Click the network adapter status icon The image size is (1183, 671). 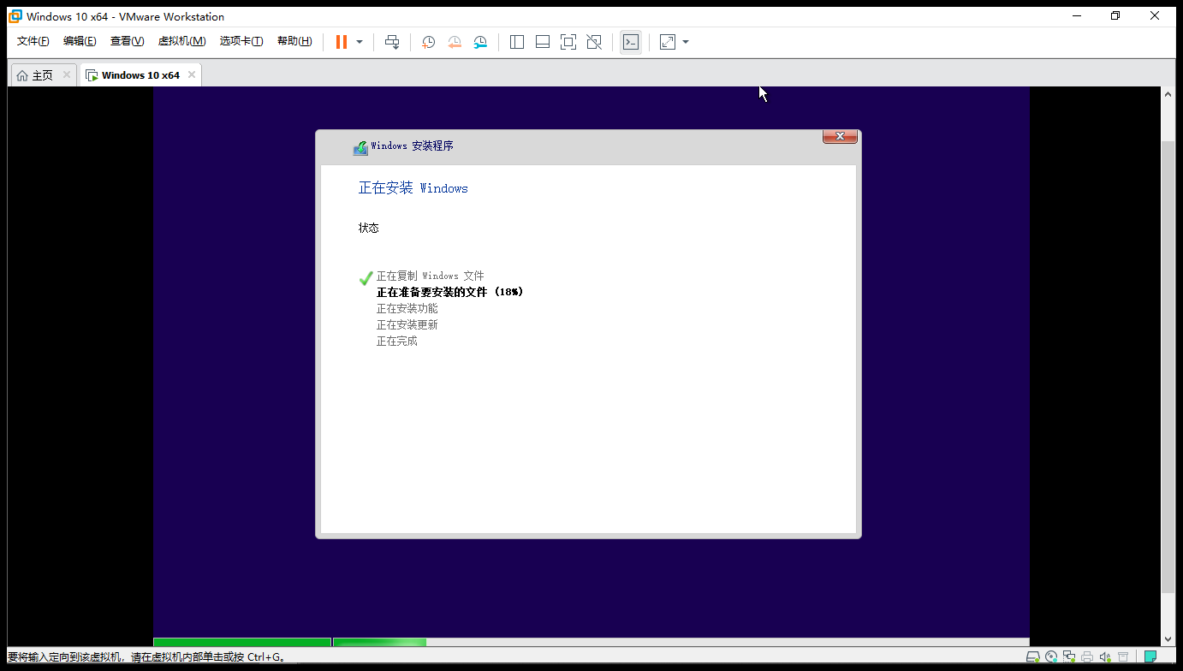click(x=1069, y=657)
